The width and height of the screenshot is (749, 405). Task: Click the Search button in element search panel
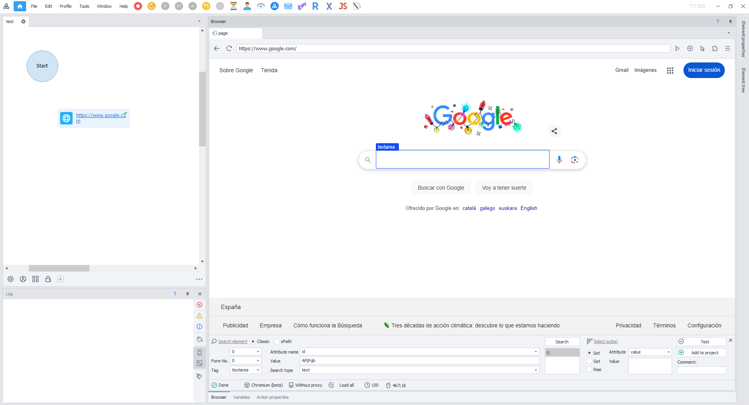click(562, 342)
